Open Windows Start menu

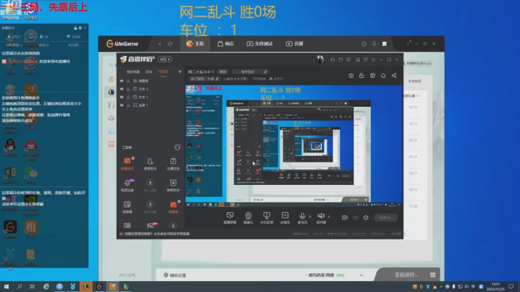tap(6, 287)
